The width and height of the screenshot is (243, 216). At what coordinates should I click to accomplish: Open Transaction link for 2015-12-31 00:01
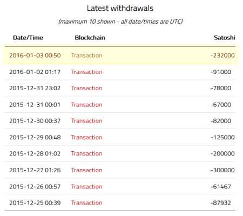tap(87, 105)
